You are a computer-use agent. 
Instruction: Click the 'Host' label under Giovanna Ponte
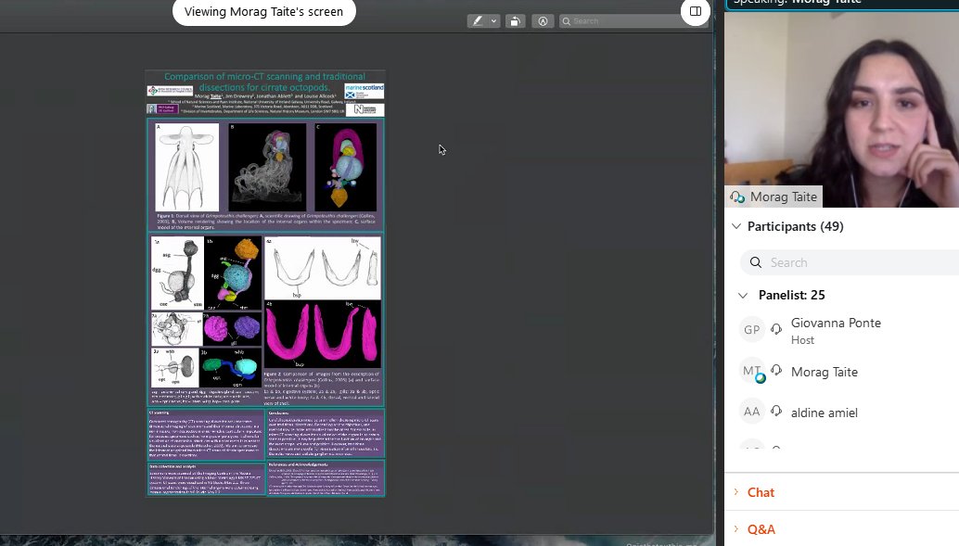(x=802, y=340)
